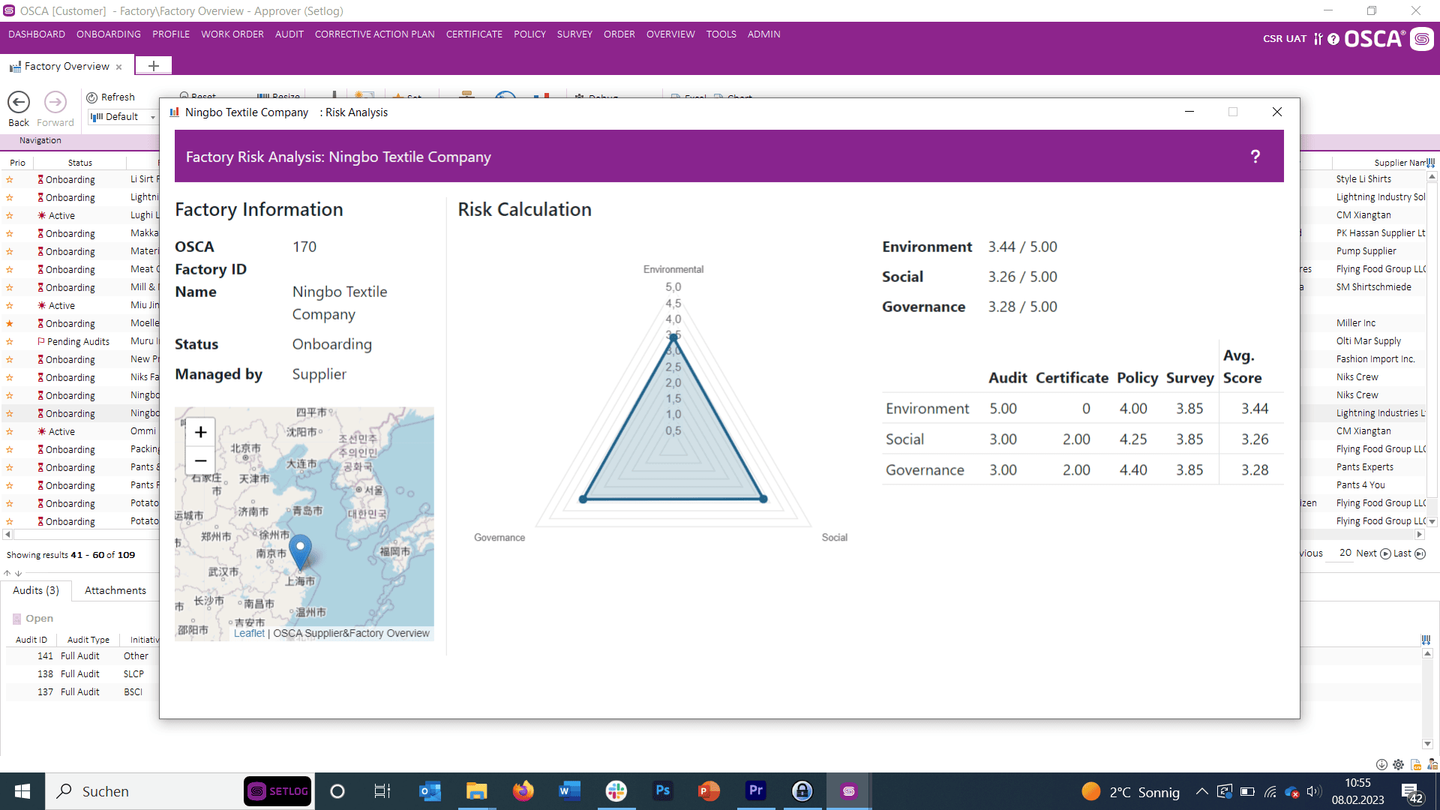1440x810 pixels.
Task: Open the CORRECTIVE ACTION PLAN menu
Action: click(374, 34)
